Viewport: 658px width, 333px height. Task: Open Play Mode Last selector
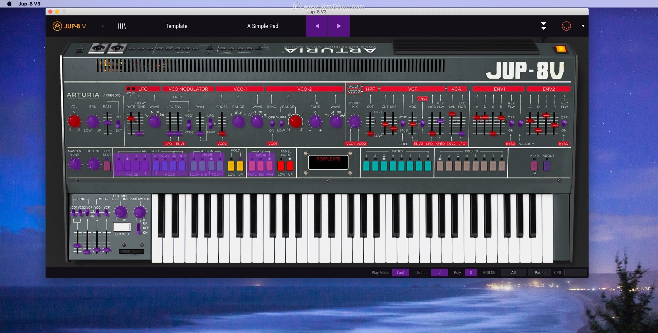[x=401, y=273]
